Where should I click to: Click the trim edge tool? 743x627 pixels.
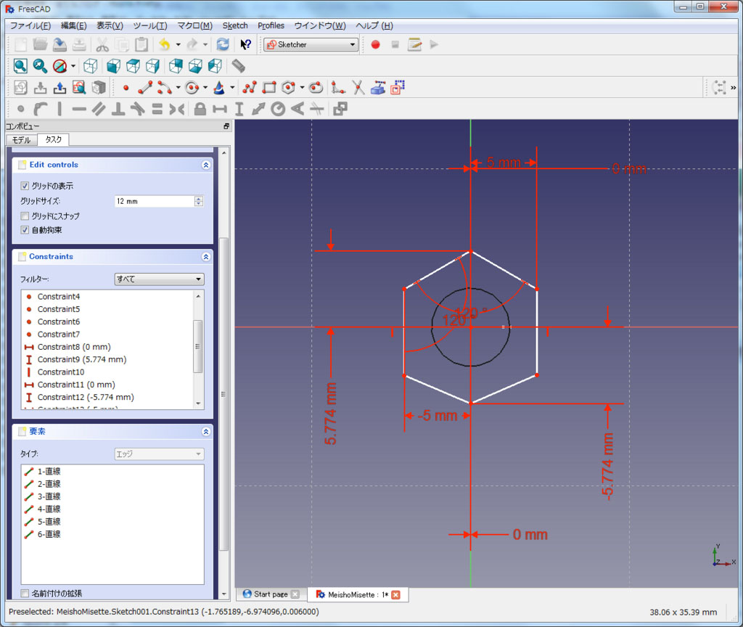(358, 88)
